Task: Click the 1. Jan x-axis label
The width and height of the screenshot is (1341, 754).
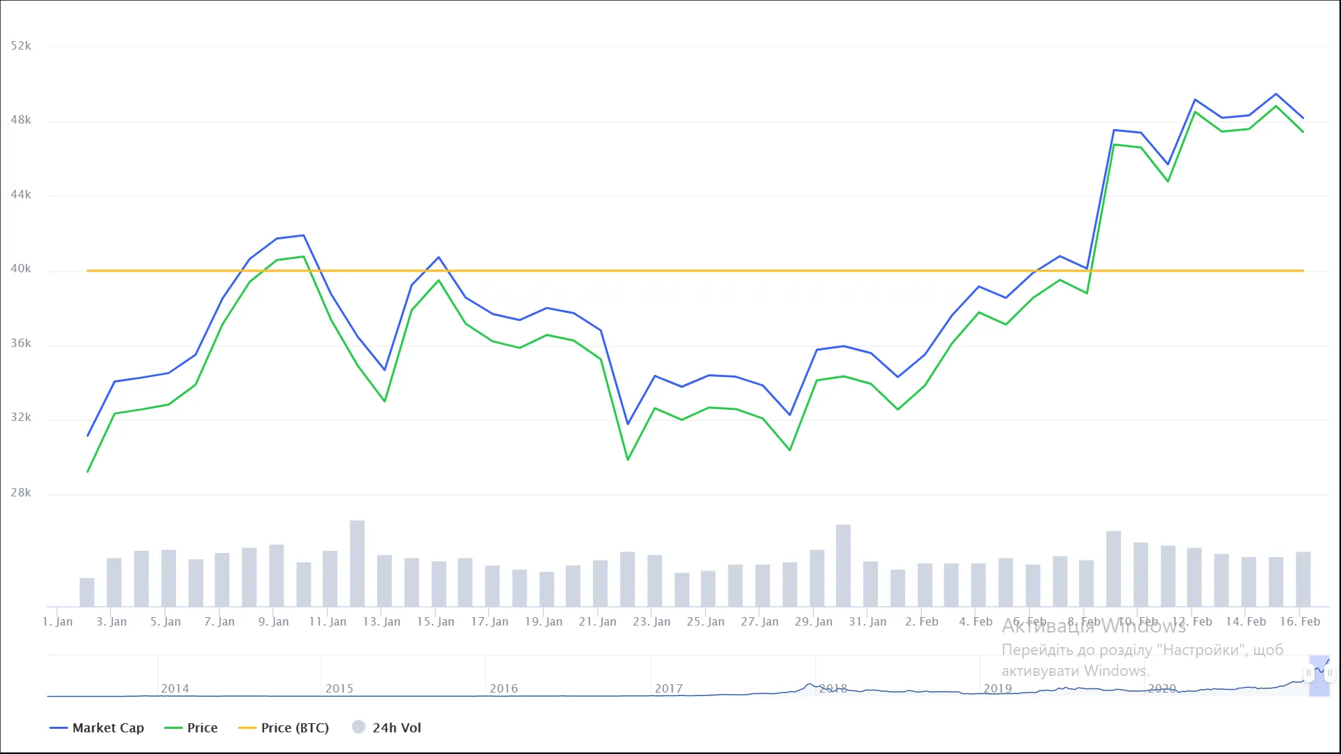Action: [x=57, y=621]
